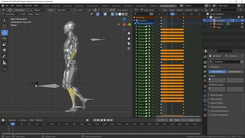Select the Measure tool
This screenshot has height=138, width=245.
point(4,62)
